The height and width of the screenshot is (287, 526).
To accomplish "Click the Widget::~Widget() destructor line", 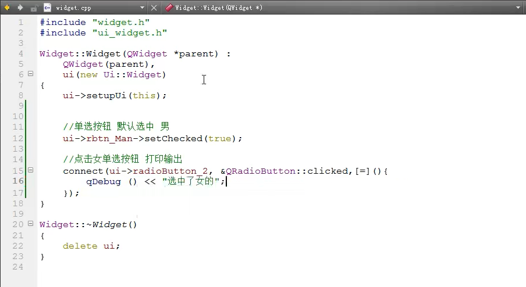I will click(x=88, y=225).
